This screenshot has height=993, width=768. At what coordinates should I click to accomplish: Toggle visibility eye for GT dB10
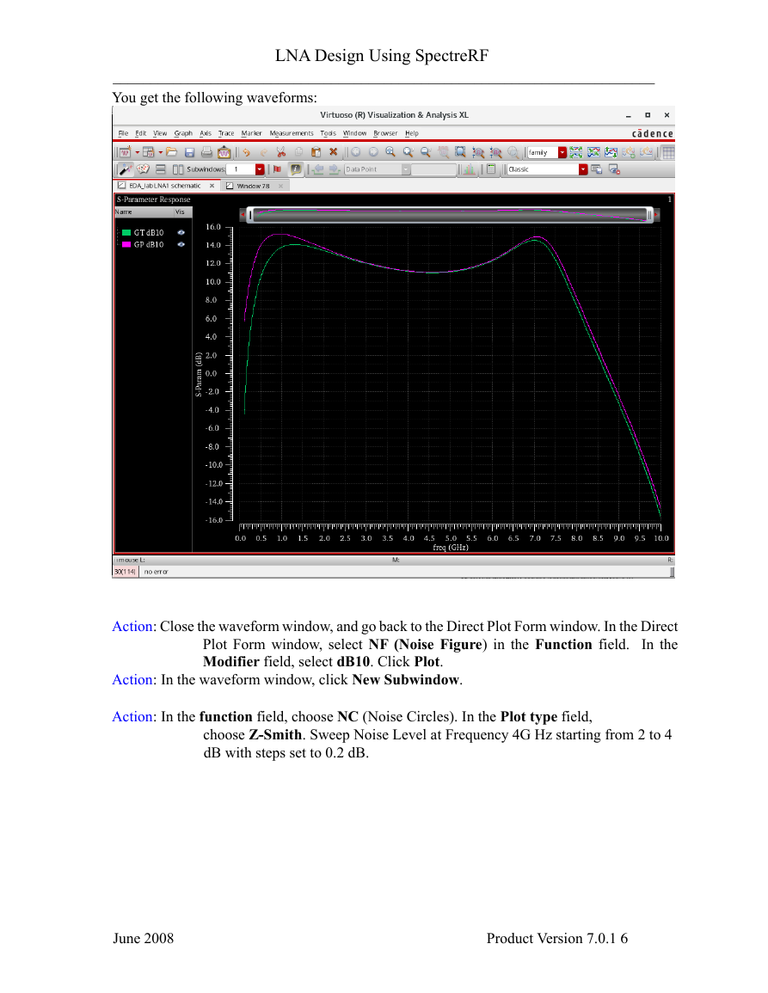[x=181, y=232]
